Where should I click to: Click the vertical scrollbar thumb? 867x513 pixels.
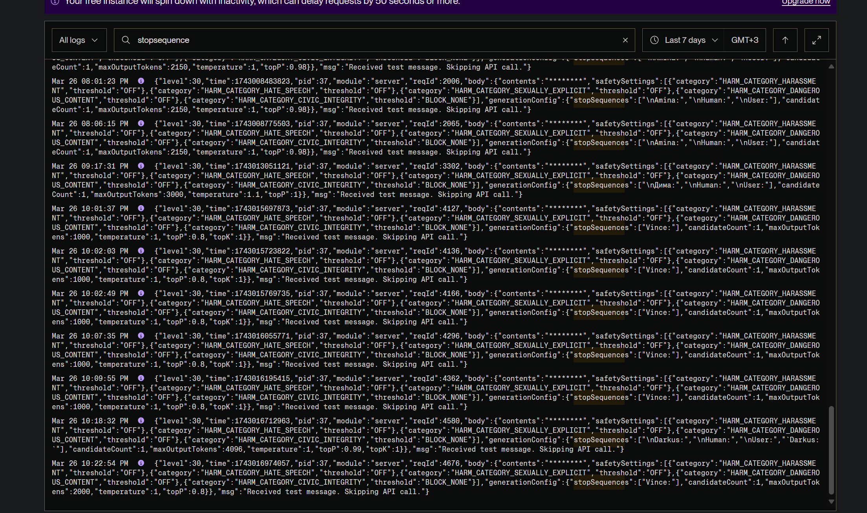pyautogui.click(x=831, y=450)
